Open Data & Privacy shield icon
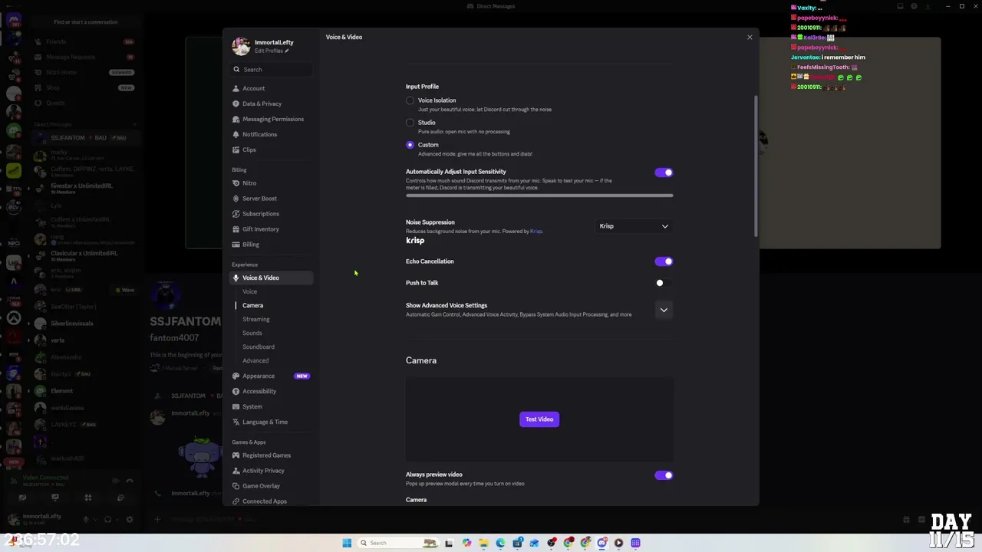Viewport: 982px width, 552px height. pos(236,103)
